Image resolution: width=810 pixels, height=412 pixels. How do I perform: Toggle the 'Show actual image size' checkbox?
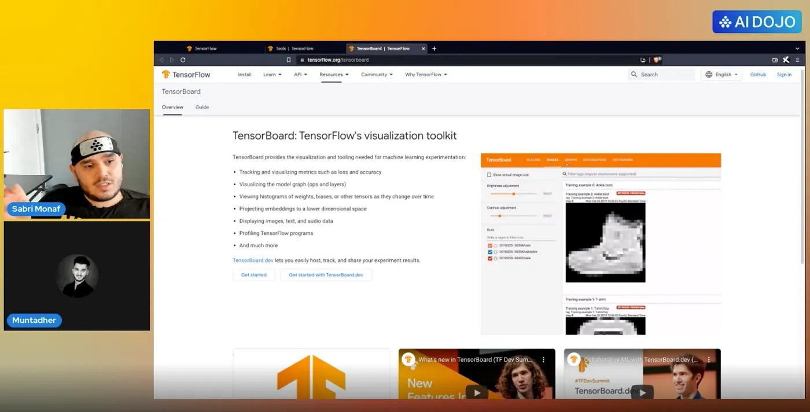tap(489, 175)
